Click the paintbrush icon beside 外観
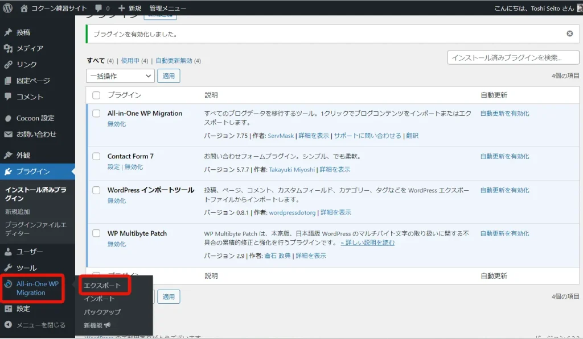The image size is (583, 339). point(8,155)
